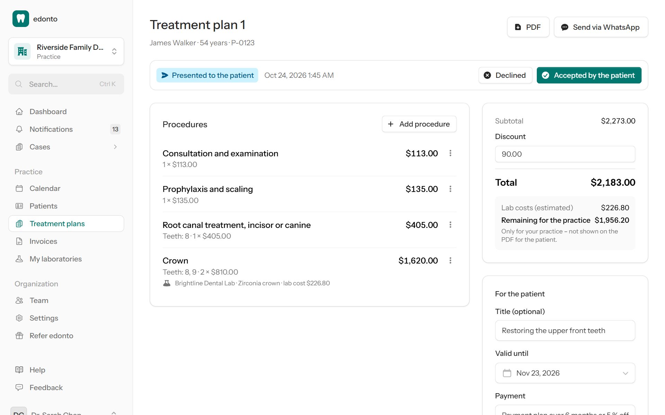Click the Presented to the patient status
665x415 pixels.
tap(207, 75)
